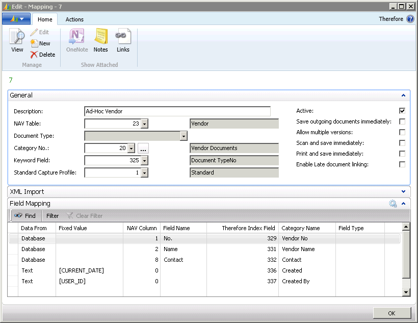Viewport: 418px width, 323px height.
Task: Uncheck the Active checkbox
Action: tap(402, 111)
